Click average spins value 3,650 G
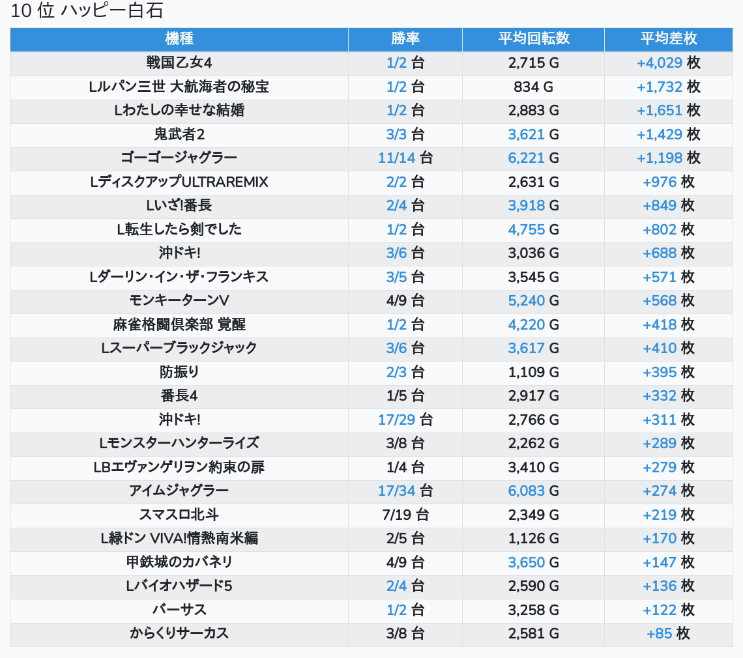Image resolution: width=743 pixels, height=658 pixels. [534, 562]
